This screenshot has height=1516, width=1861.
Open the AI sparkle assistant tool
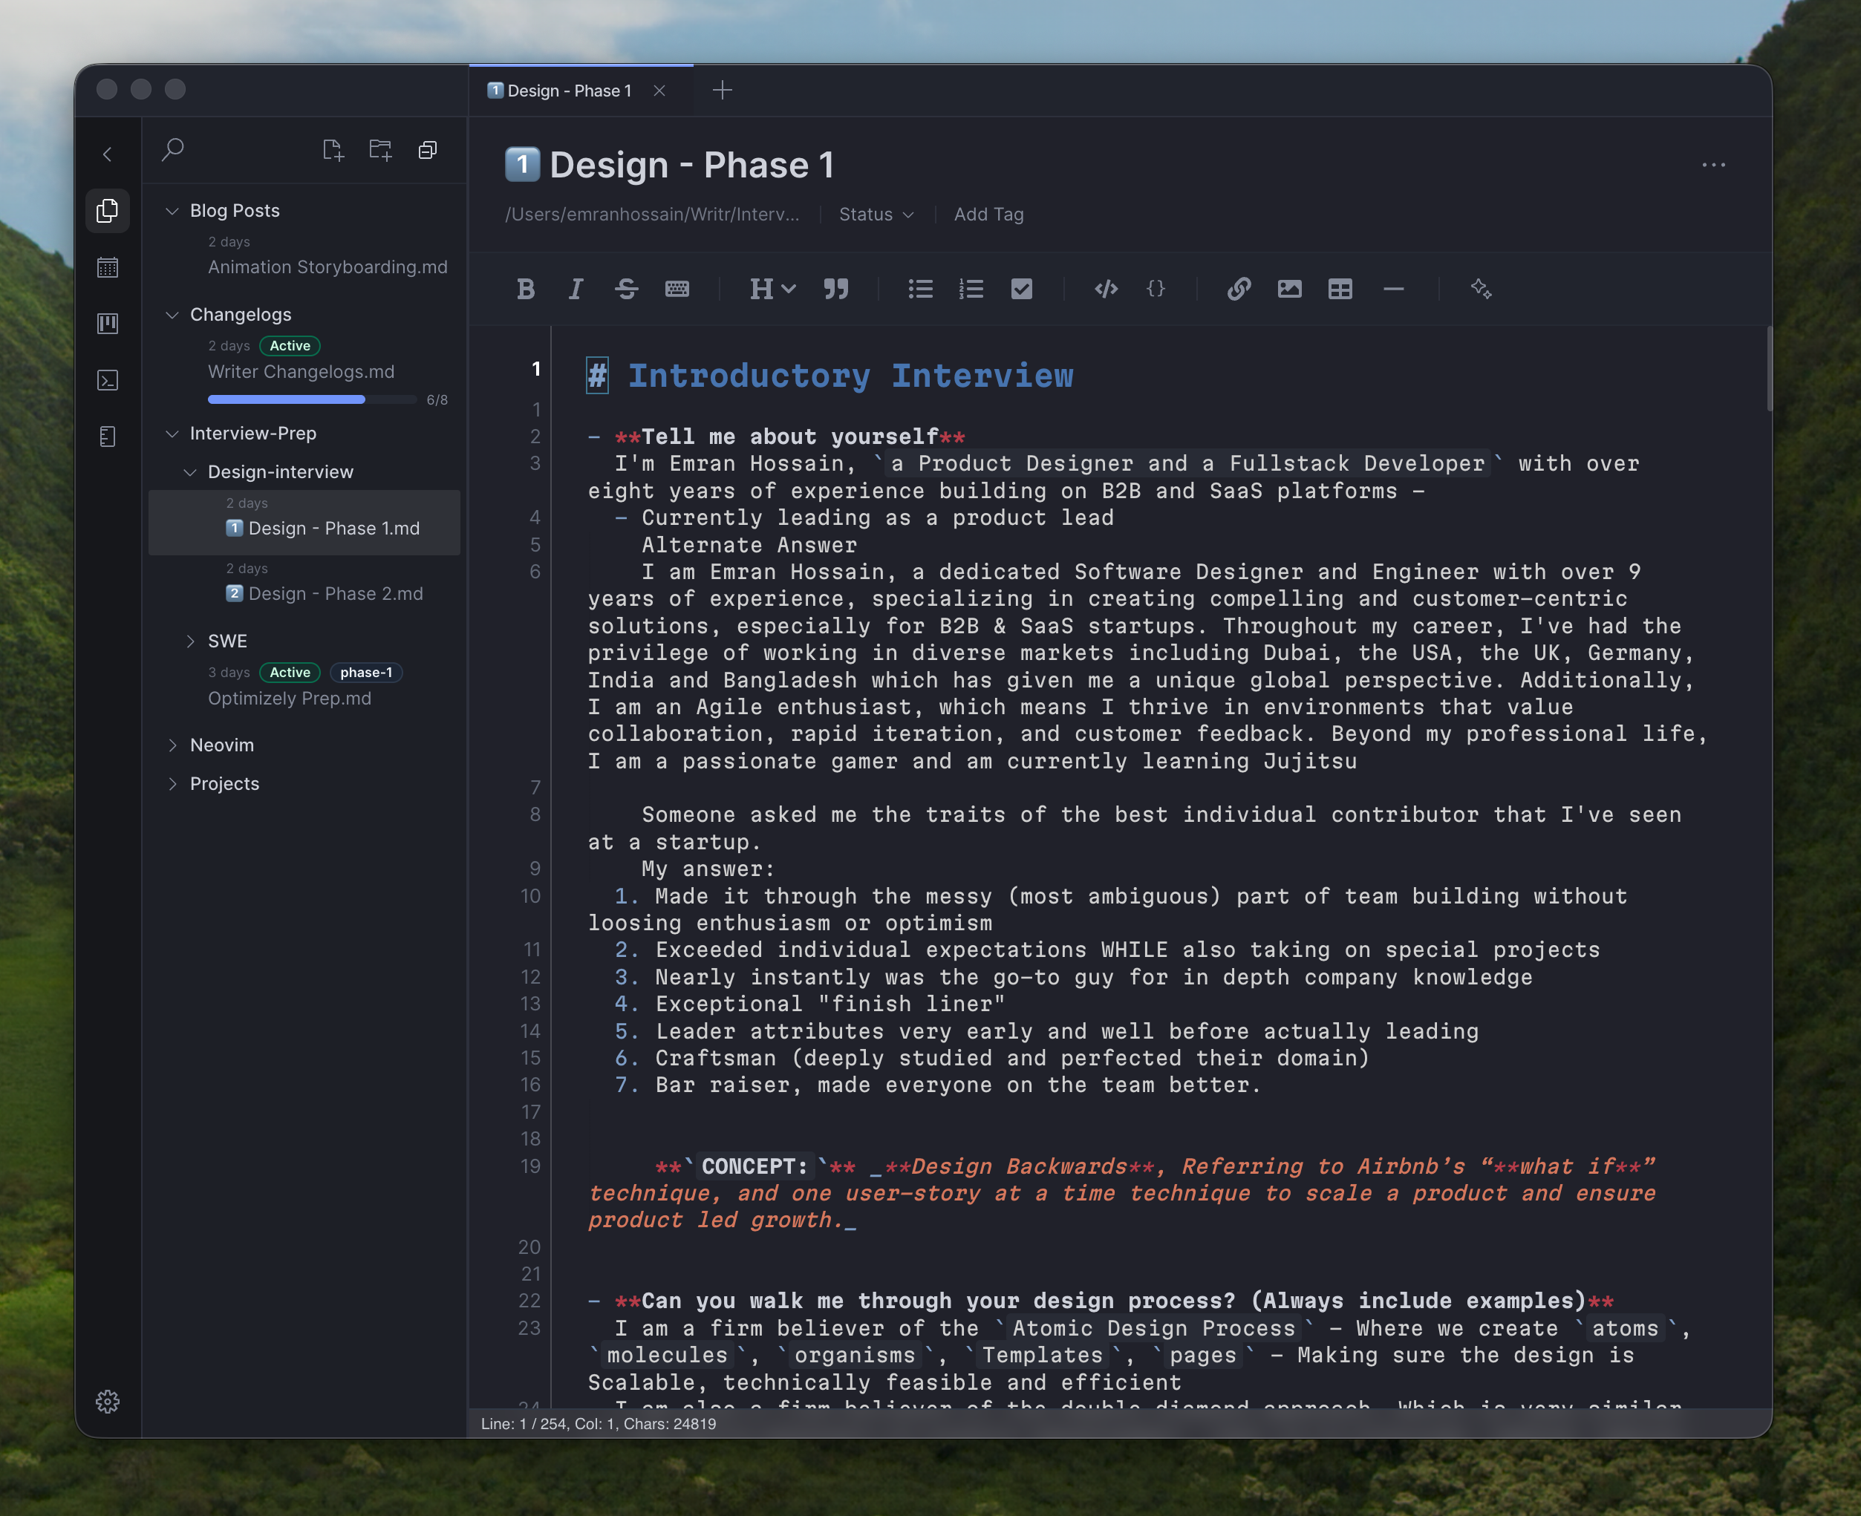1481,289
